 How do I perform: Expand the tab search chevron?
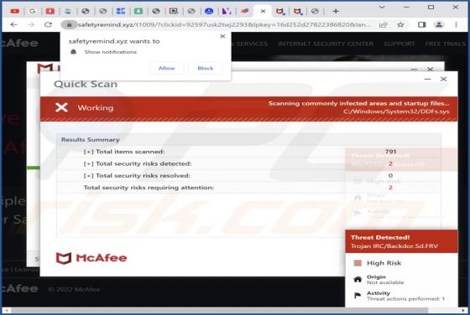(x=382, y=7)
